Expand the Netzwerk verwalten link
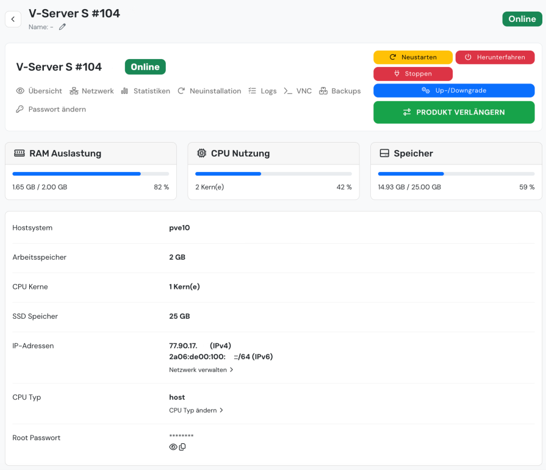Viewport: 546px width, 470px height. [201, 370]
